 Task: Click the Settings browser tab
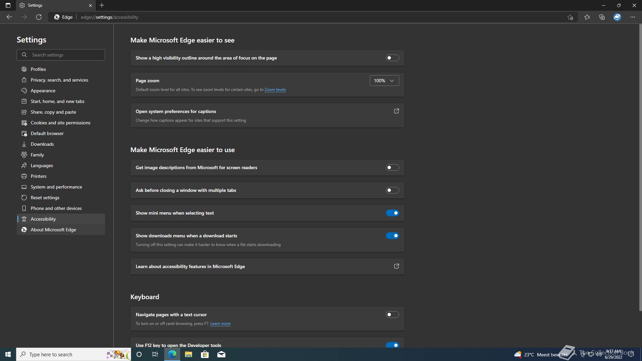pyautogui.click(x=55, y=5)
